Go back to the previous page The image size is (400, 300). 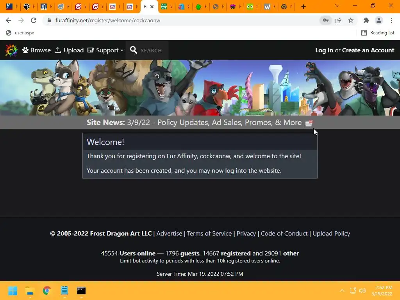[x=9, y=20]
